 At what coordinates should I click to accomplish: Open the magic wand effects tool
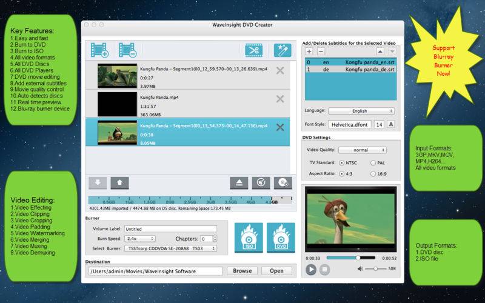tap(283, 50)
